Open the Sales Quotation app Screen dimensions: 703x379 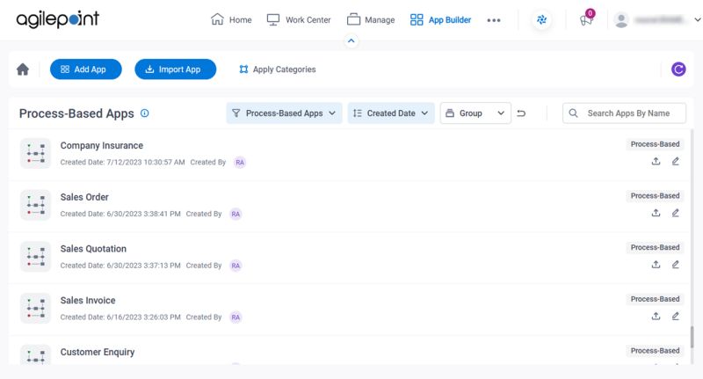[93, 249]
